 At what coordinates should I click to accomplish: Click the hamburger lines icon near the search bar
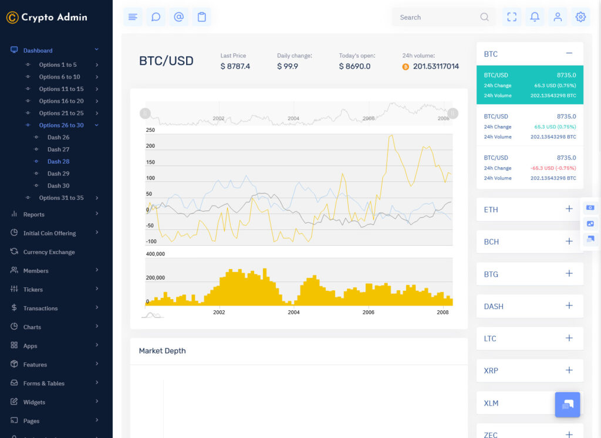pyautogui.click(x=133, y=17)
